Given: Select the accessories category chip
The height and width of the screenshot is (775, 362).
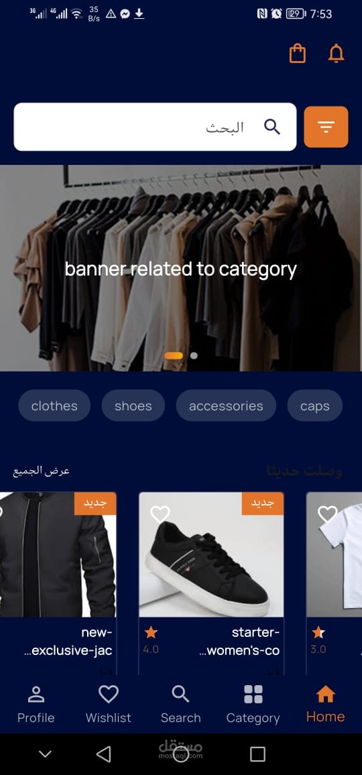Looking at the screenshot, I should [226, 406].
